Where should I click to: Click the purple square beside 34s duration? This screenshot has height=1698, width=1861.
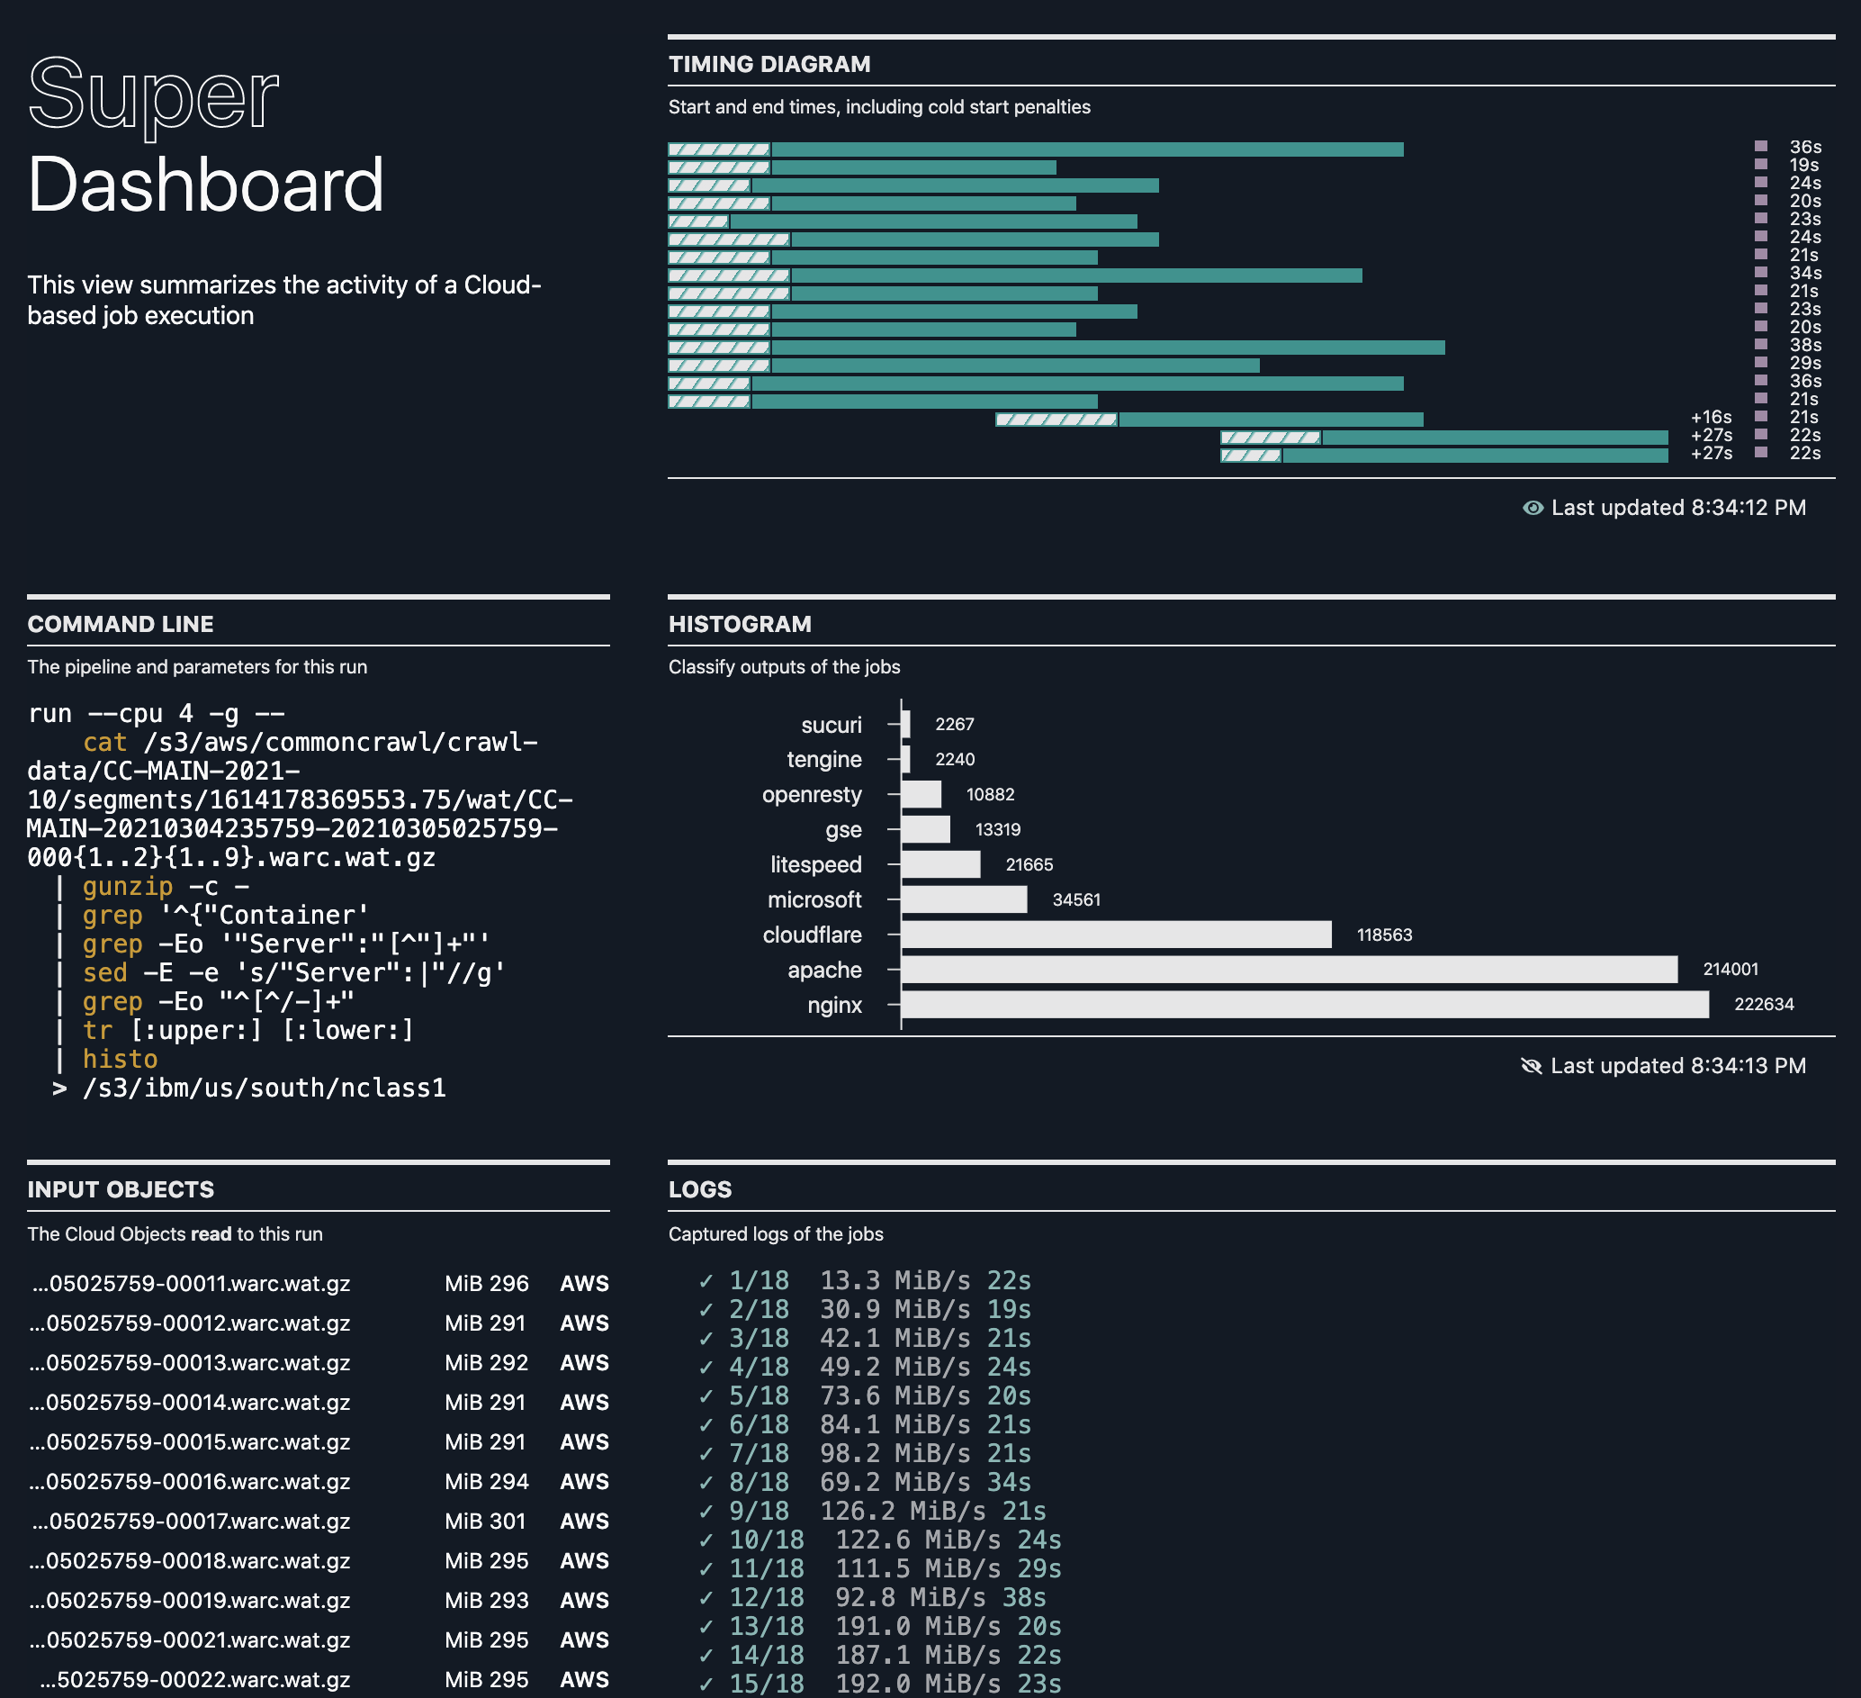(1761, 273)
